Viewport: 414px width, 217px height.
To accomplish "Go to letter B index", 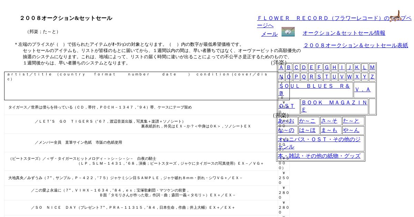I will (289, 67).
